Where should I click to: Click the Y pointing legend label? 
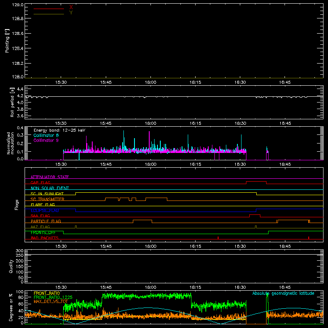[71, 13]
